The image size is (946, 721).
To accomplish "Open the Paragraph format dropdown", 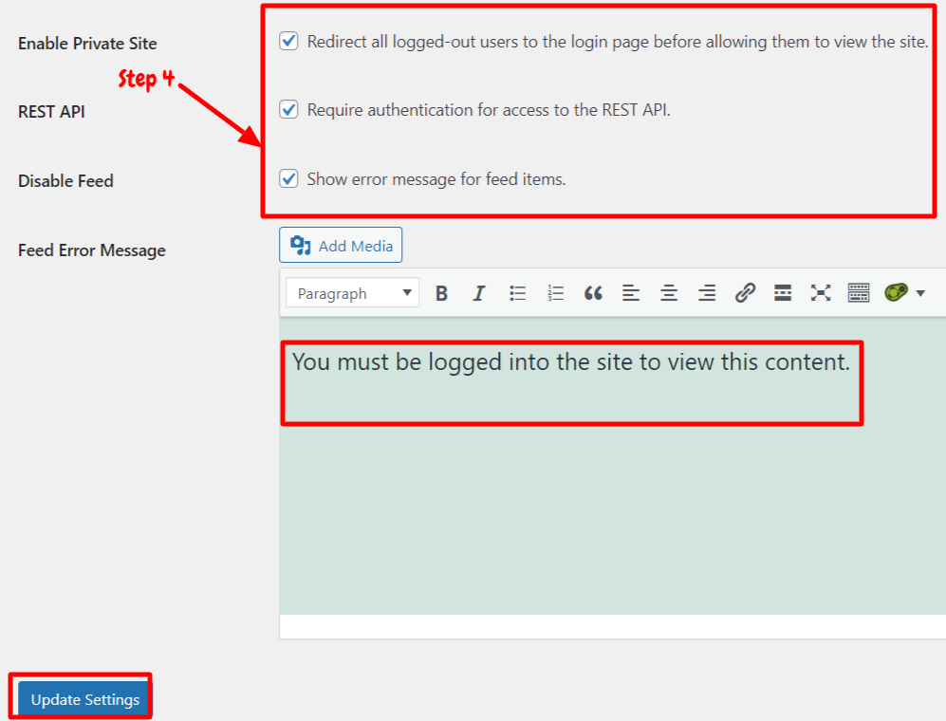I will tap(352, 293).
